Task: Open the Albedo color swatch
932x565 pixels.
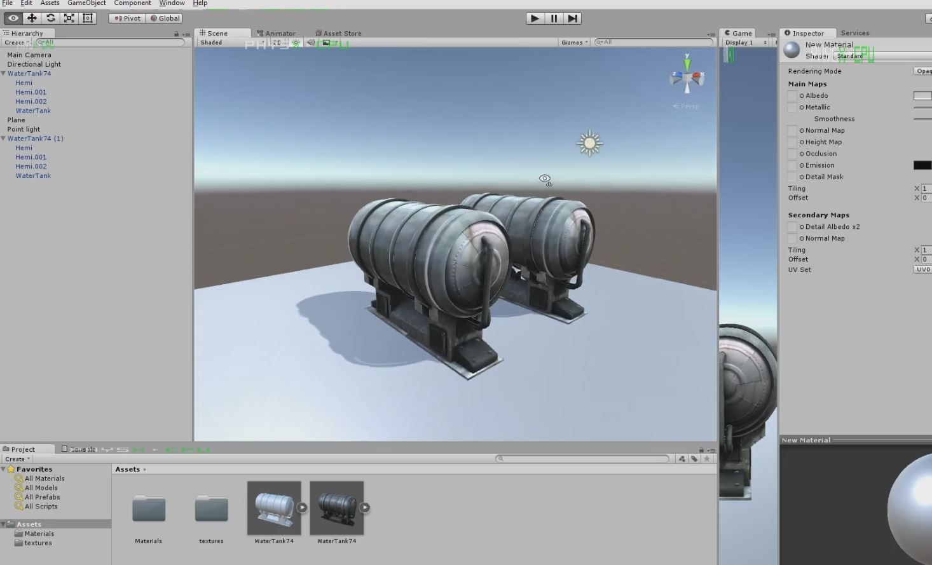Action: point(922,96)
